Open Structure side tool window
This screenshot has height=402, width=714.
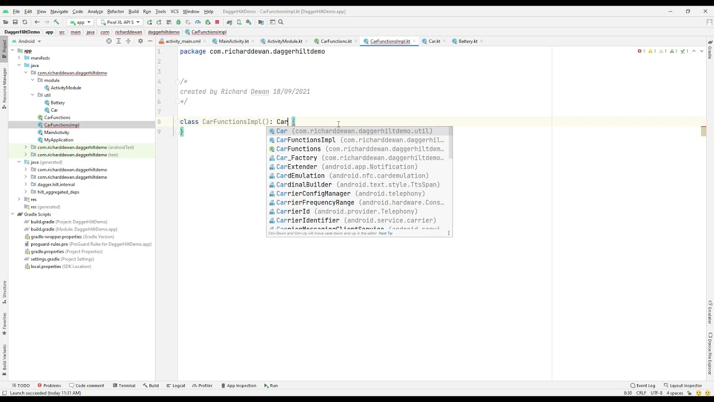tap(4, 291)
